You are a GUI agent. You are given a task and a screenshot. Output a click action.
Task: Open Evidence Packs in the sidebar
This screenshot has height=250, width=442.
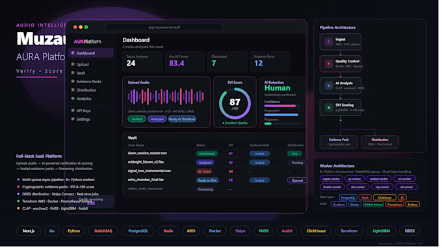click(x=89, y=82)
